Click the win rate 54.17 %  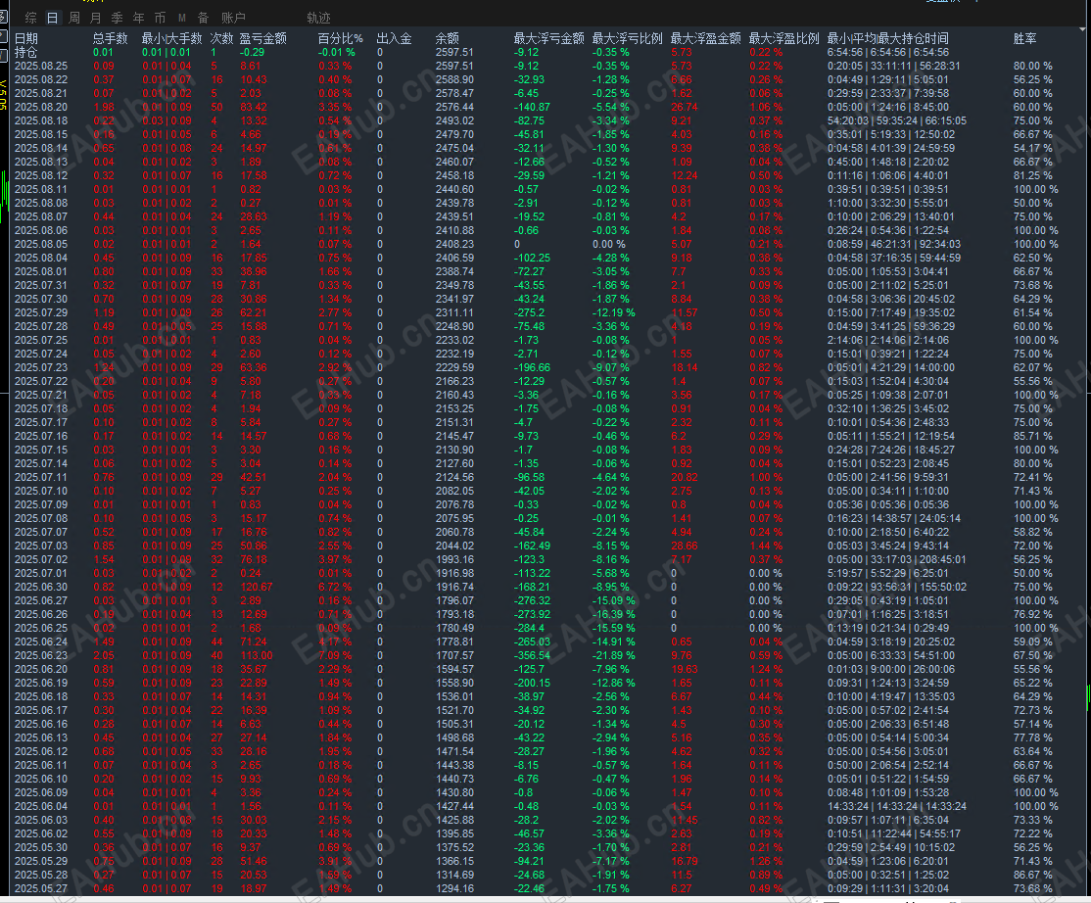[x=1032, y=148]
